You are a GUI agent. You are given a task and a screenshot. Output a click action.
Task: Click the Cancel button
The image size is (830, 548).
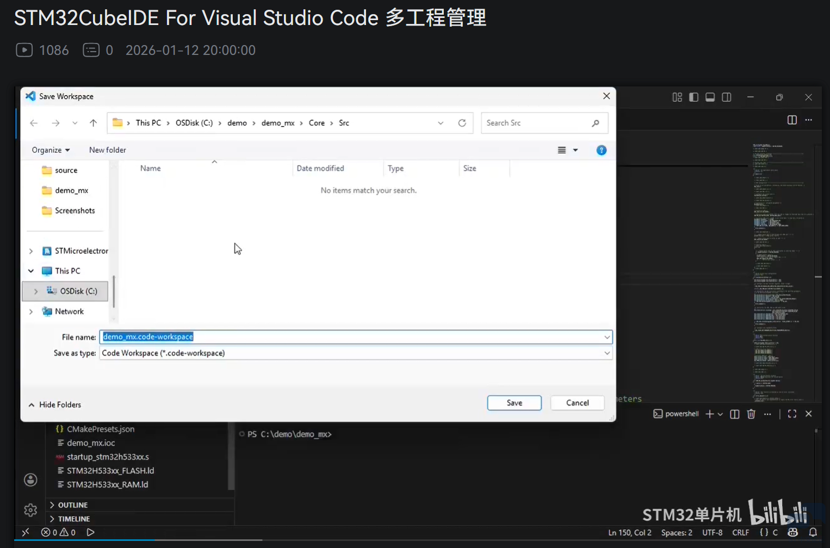coord(577,403)
